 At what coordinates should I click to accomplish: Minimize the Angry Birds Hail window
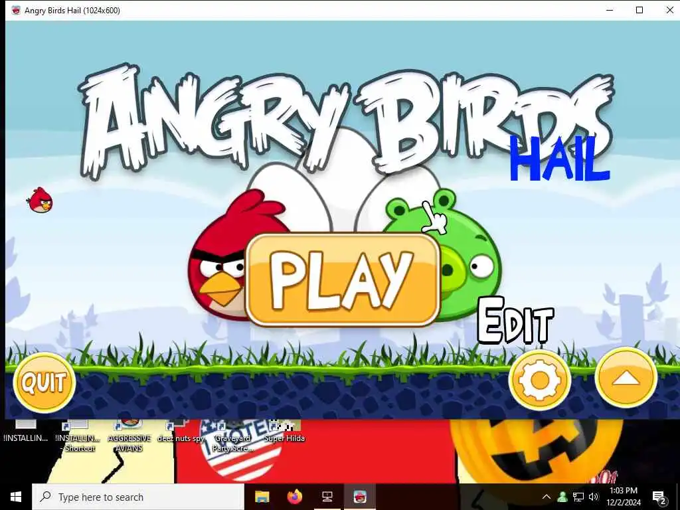tap(610, 10)
